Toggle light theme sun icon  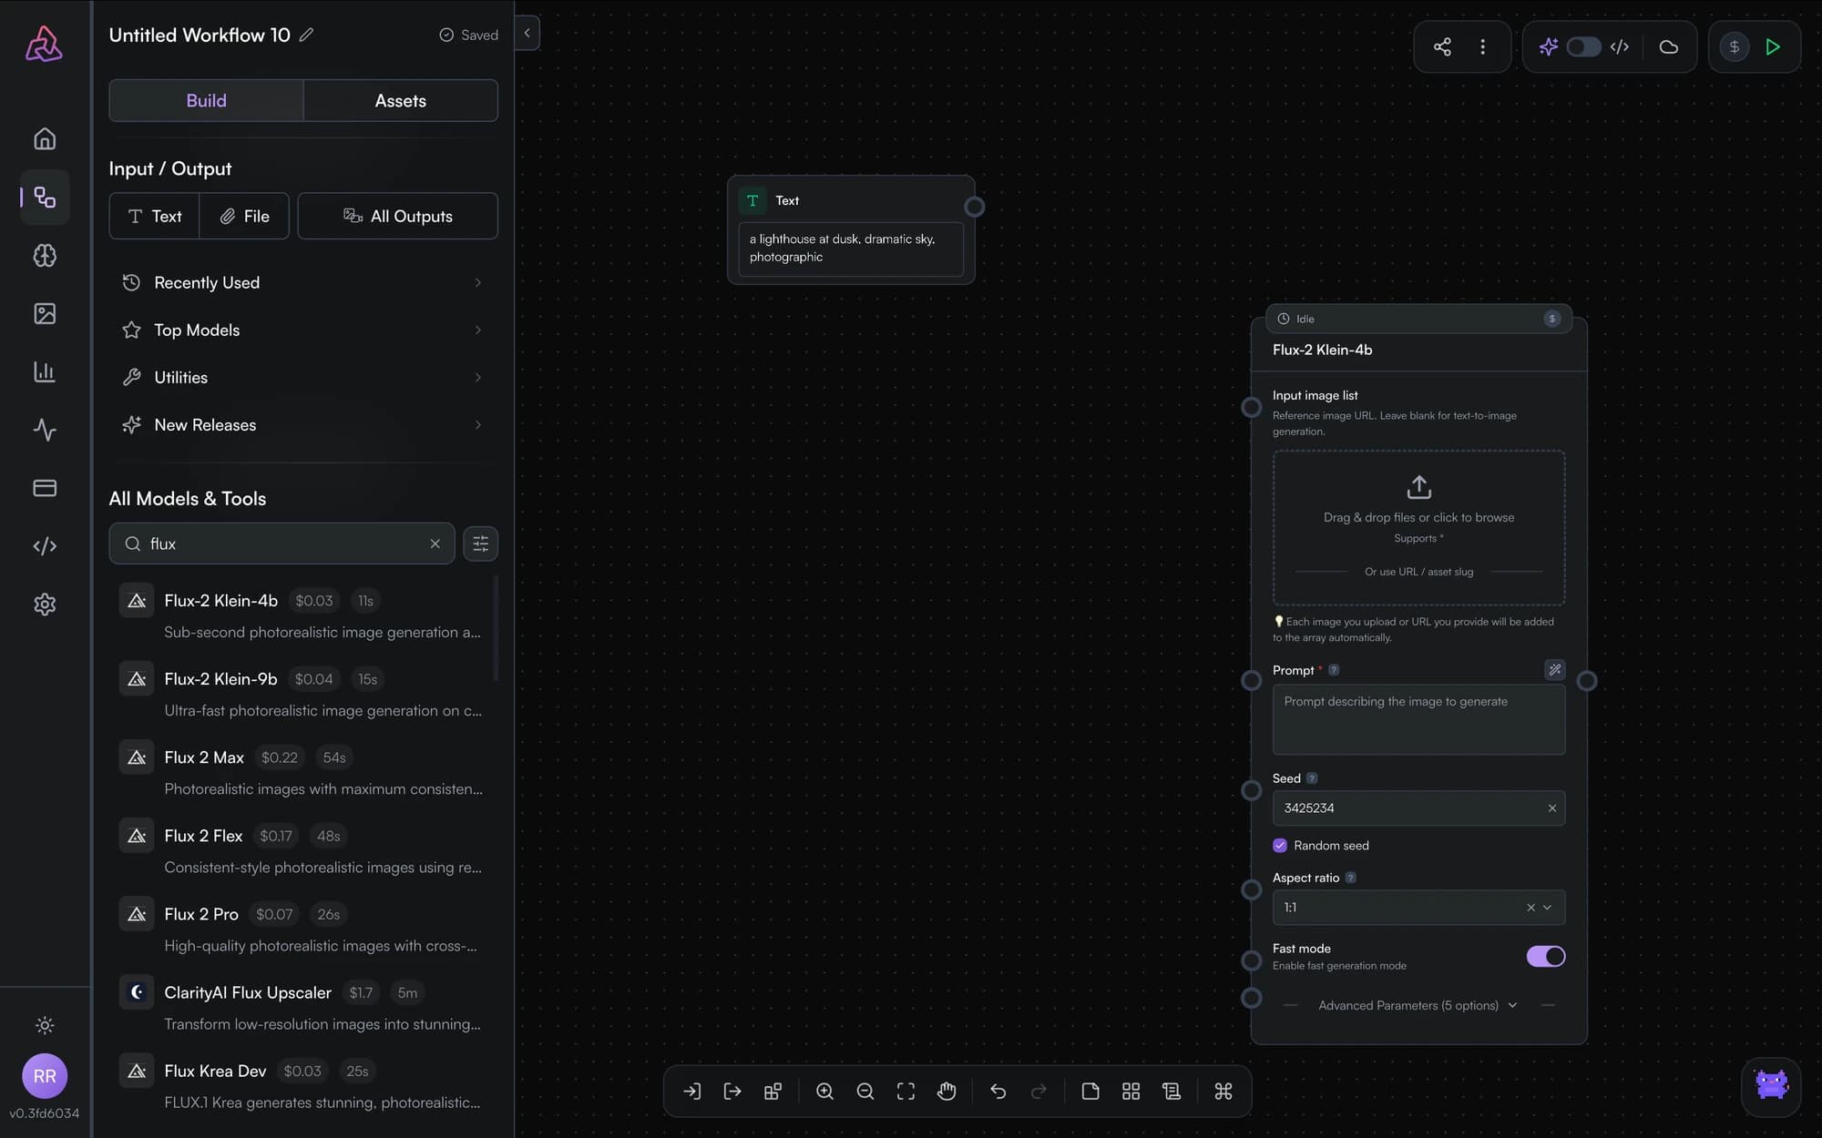tap(45, 1025)
